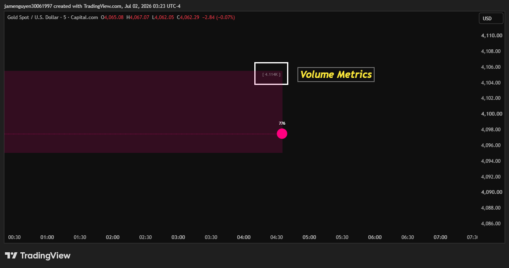Click the 02:30 time axis label
Screen dimensions: 509x268
[x=146, y=237]
